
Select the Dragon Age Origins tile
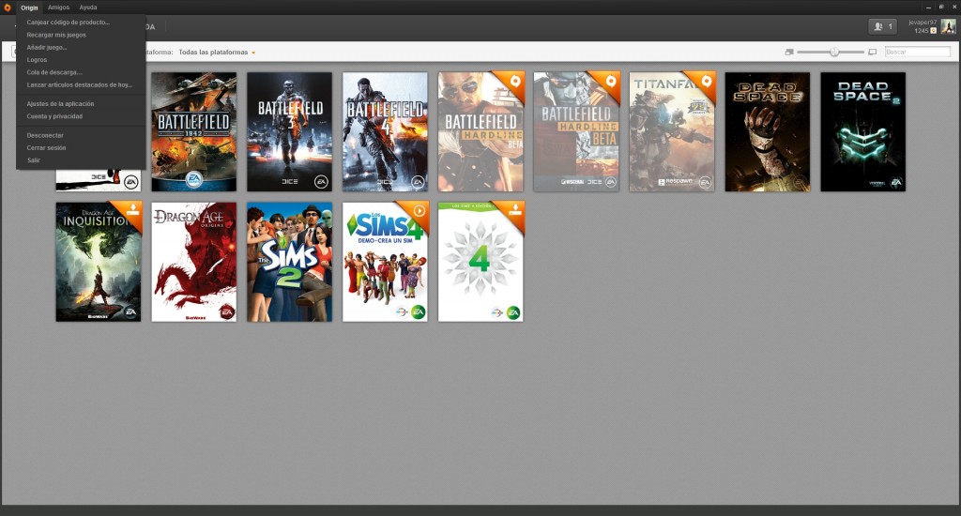point(193,262)
